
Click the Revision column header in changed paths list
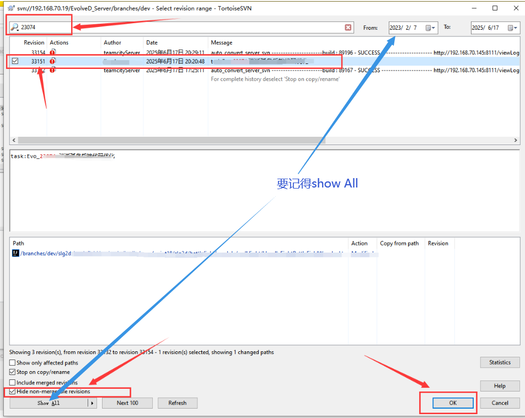click(x=440, y=243)
